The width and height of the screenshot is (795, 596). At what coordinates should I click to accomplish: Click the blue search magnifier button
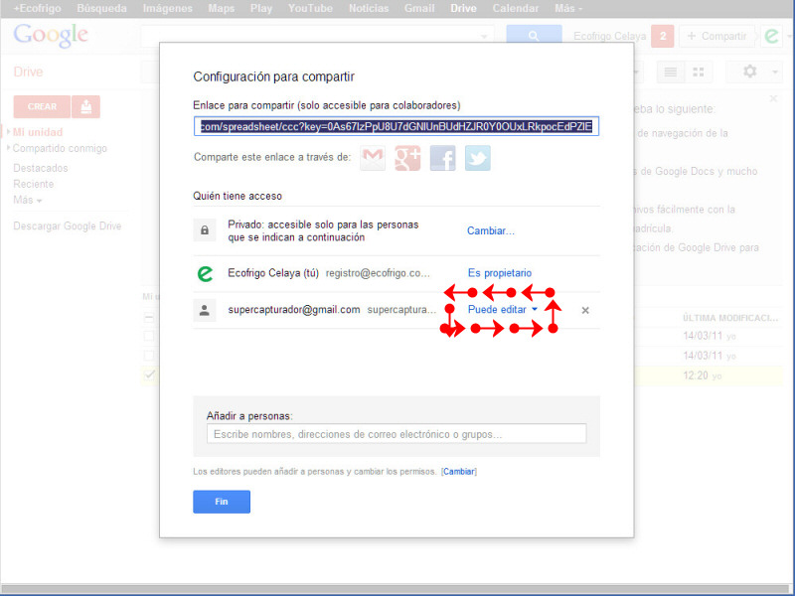pyautogui.click(x=534, y=36)
